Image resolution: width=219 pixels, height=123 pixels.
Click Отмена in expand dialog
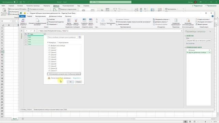[x=78, y=82]
